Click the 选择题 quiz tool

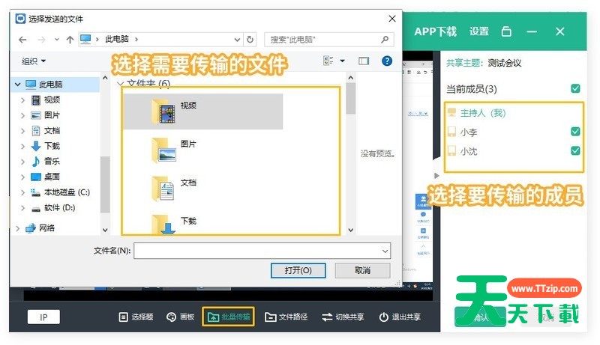coord(124,317)
